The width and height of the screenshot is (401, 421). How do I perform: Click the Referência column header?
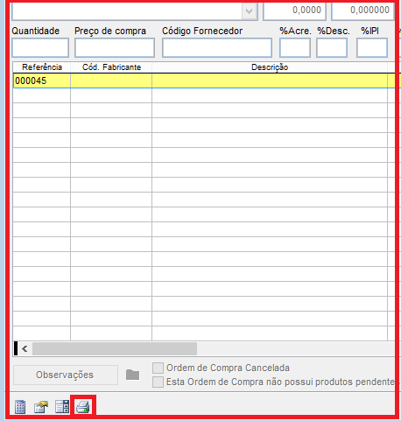tap(42, 67)
